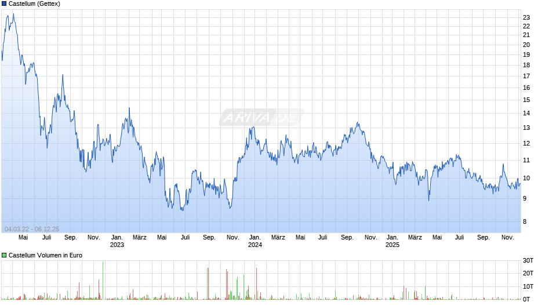
Task: Click the blue Castellum legend square
Action: pyautogui.click(x=4, y=4)
